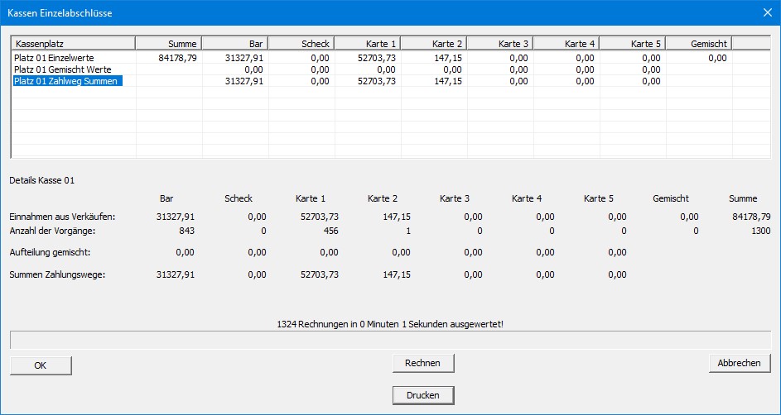
Task: Click the Einnahmen aus Verkäufen label
Action: point(63,217)
